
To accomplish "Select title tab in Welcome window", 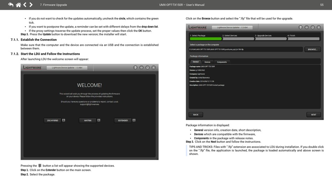I will [x=67, y=68].
